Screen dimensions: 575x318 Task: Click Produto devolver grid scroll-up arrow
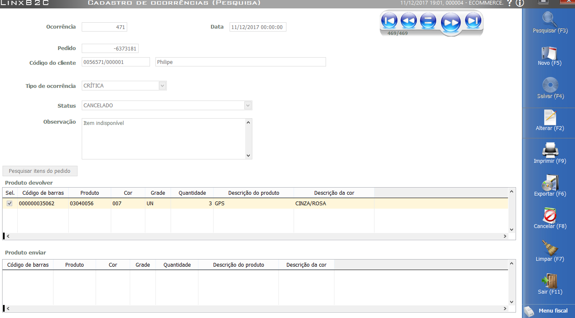[x=512, y=191]
